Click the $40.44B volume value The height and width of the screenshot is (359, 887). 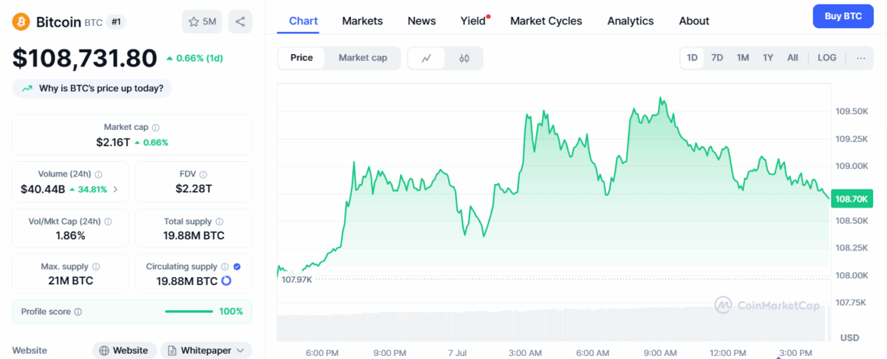pos(43,189)
